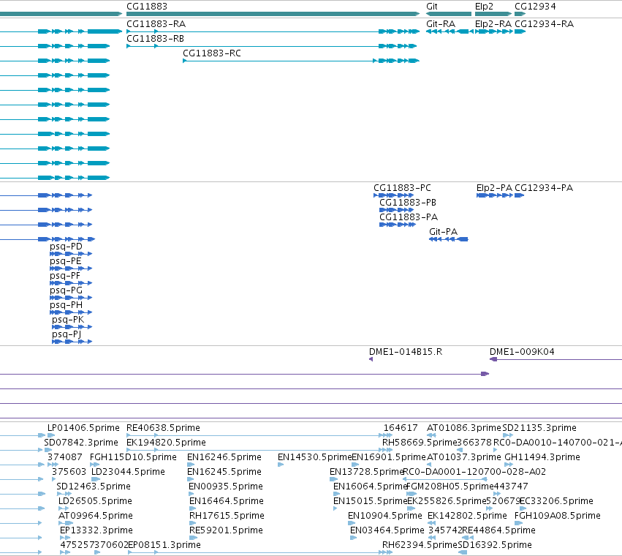The image size is (622, 556).
Task: Select the CG11883-RC transcript label
Action: point(212,53)
